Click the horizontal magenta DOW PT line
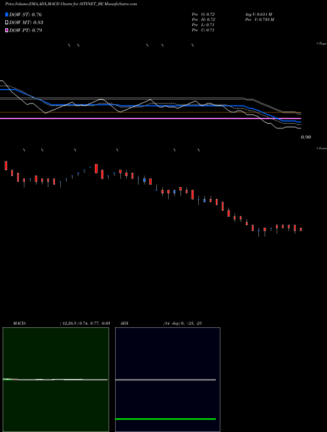 tap(150, 118)
